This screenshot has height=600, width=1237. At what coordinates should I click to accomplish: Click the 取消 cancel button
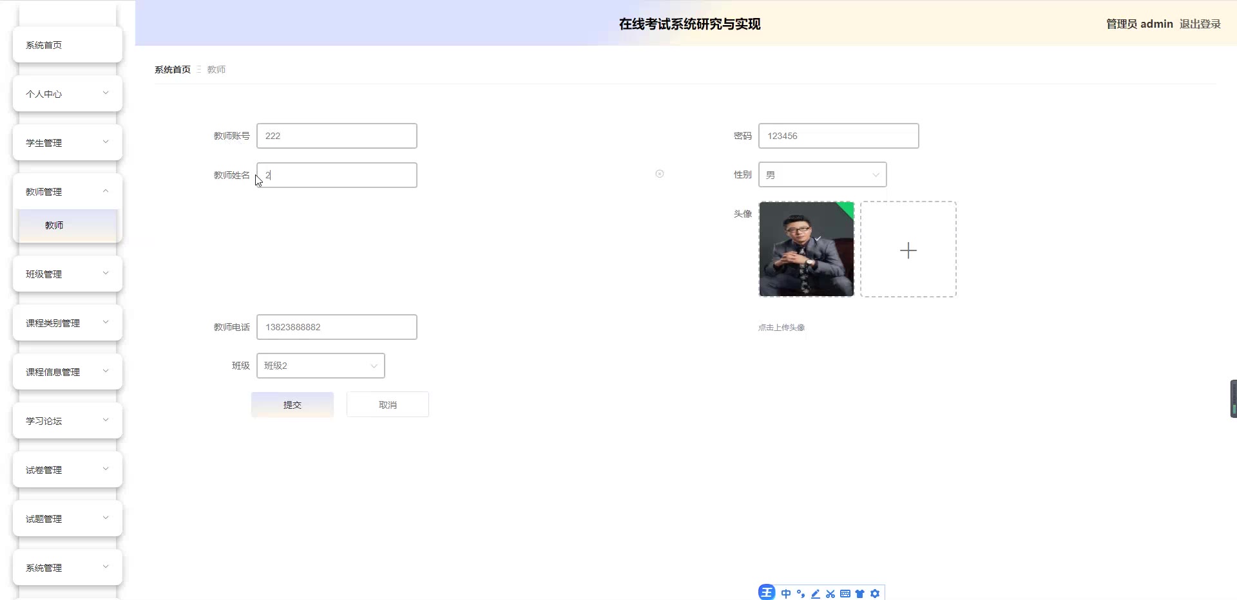388,404
